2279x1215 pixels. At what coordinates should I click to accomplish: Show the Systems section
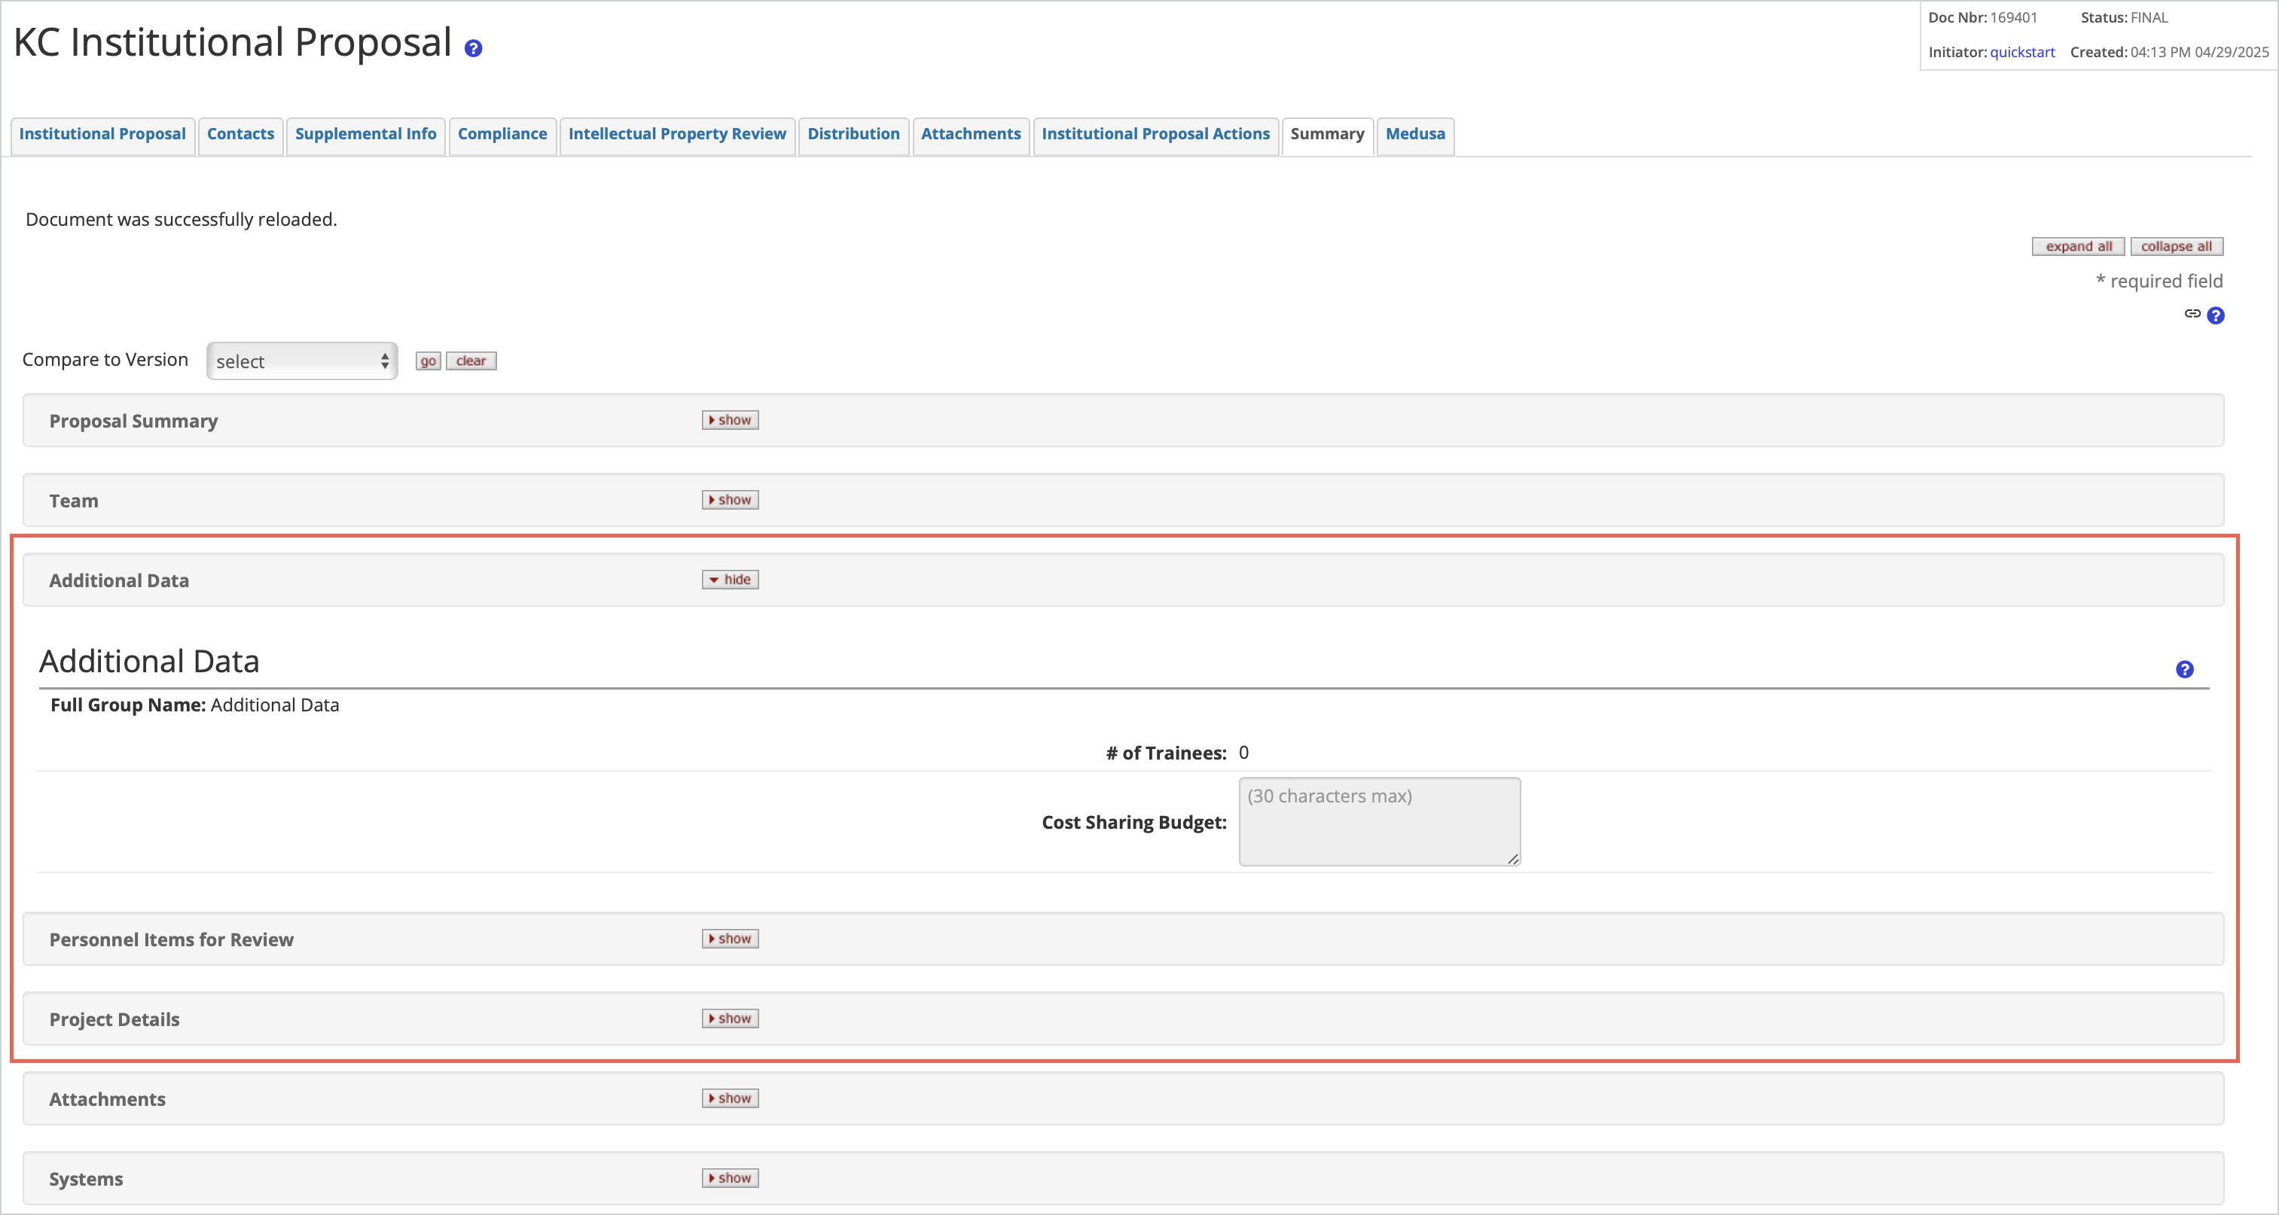(729, 1178)
